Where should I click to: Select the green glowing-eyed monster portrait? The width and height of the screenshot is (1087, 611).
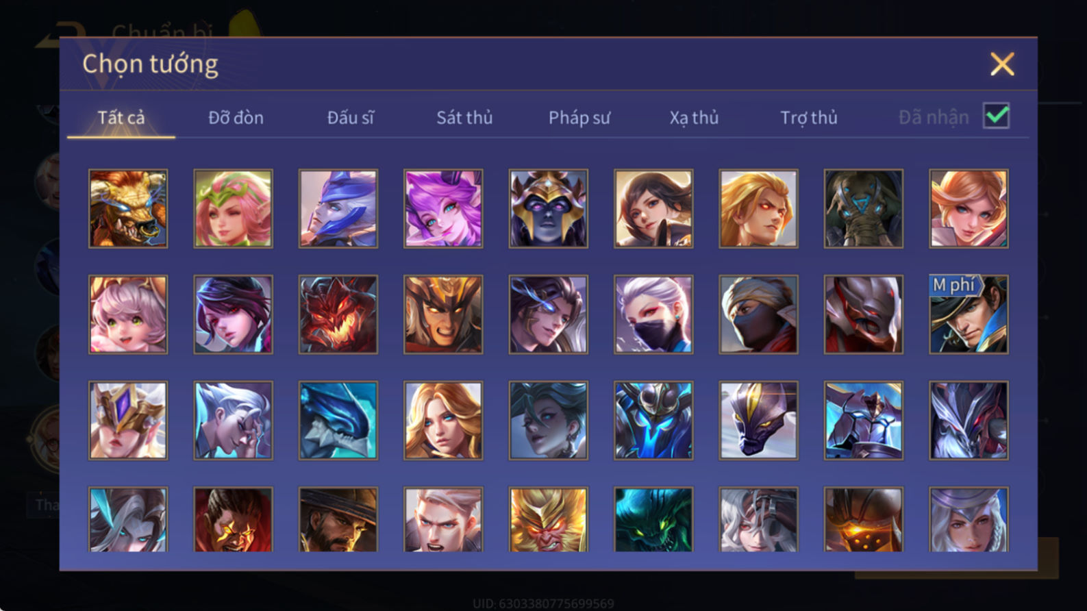[653, 519]
